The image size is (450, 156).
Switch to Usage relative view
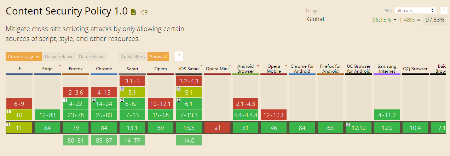[59, 56]
